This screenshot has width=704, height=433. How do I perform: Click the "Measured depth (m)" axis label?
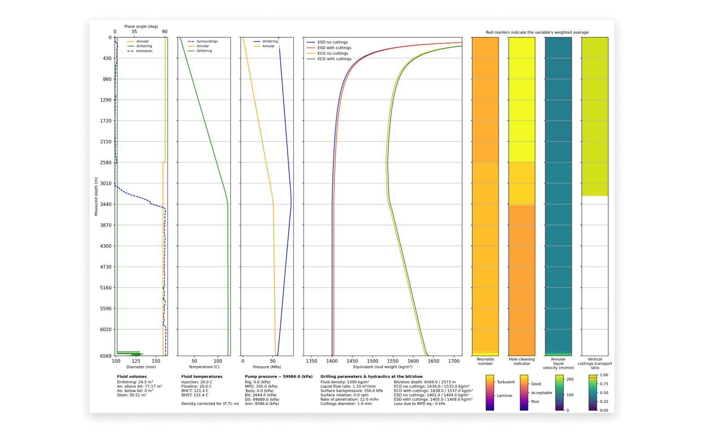click(96, 196)
